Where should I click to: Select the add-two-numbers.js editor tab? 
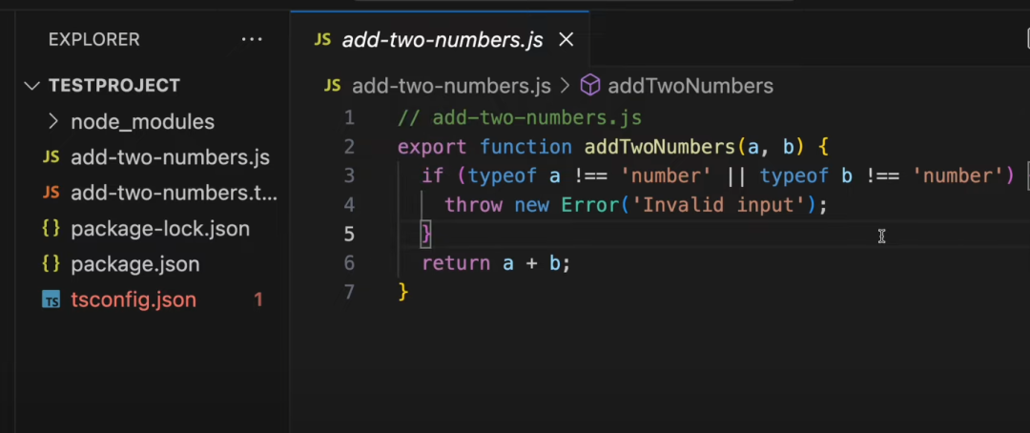pos(442,40)
